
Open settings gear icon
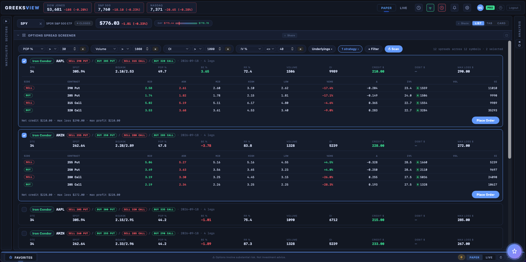467,8
